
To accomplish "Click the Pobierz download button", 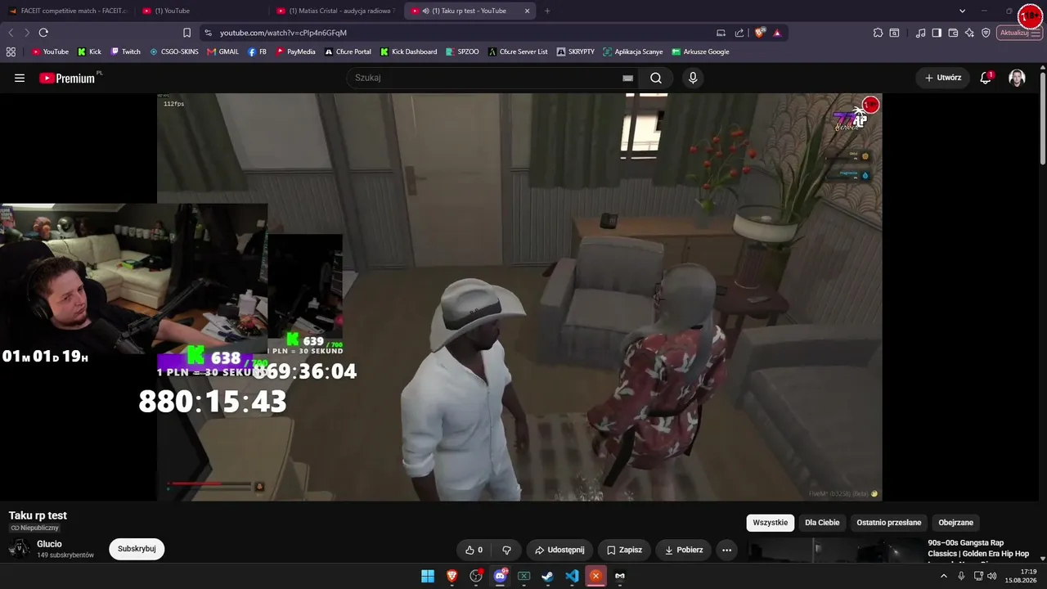I will coord(684,550).
